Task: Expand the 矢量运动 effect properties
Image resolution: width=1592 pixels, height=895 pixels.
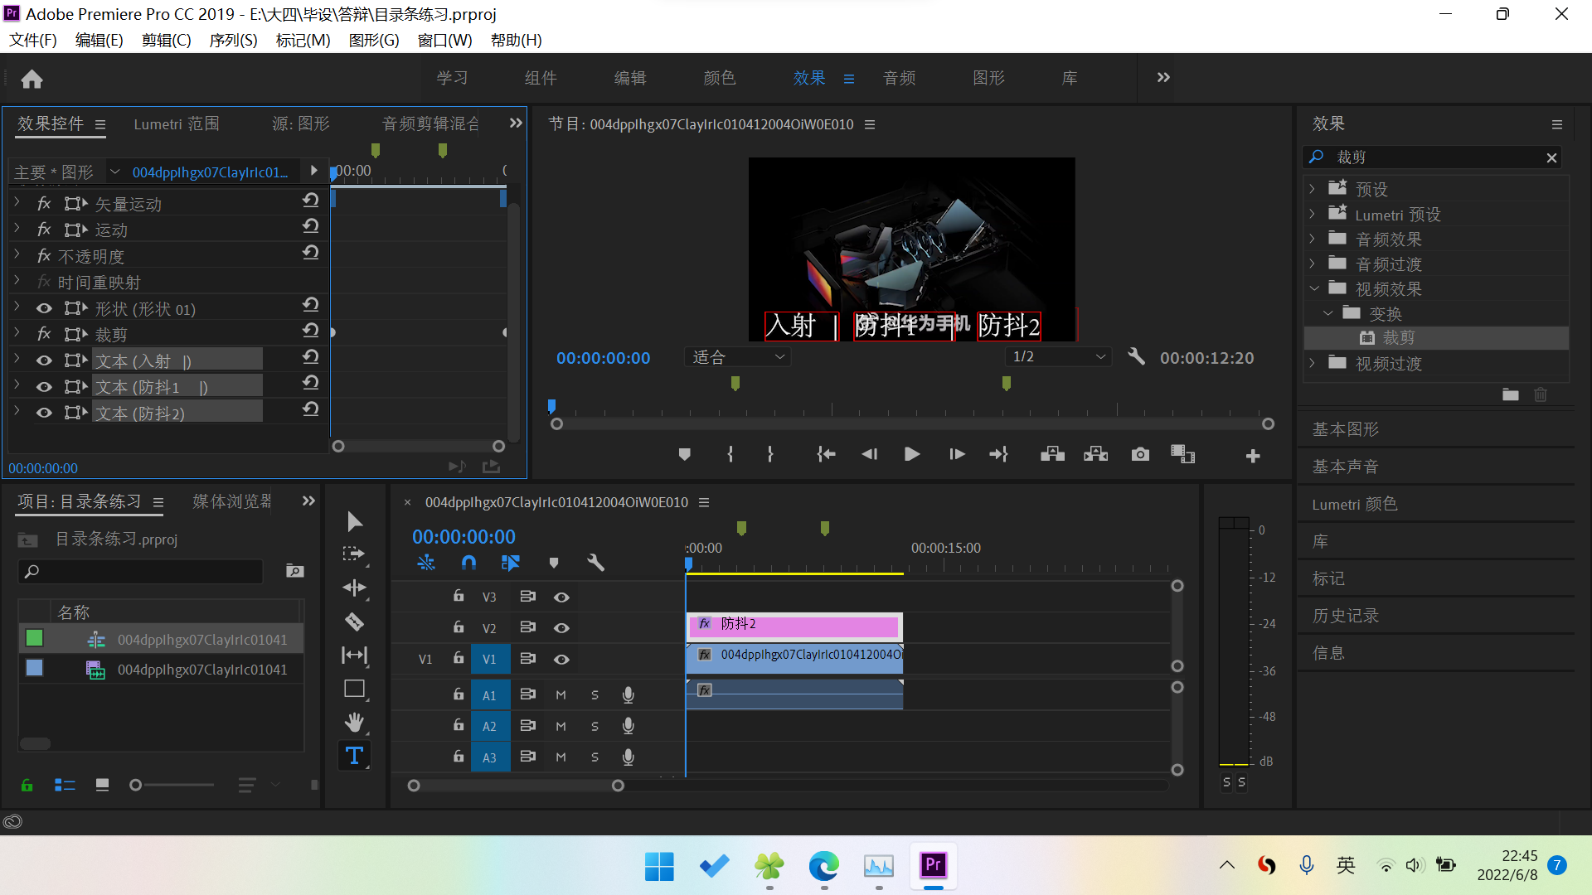Action: 17,202
